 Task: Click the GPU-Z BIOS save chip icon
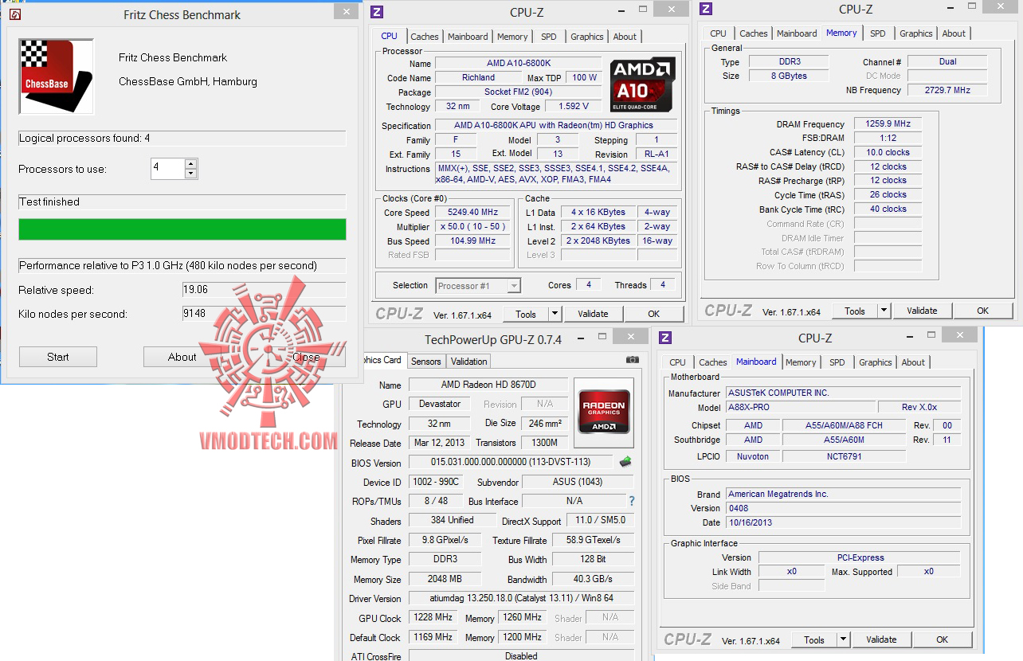(625, 462)
